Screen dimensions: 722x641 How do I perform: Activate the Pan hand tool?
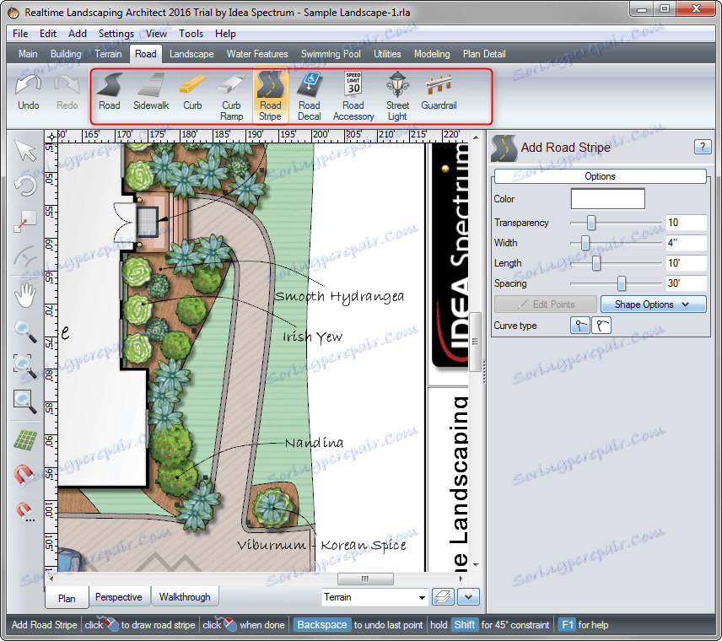25,294
